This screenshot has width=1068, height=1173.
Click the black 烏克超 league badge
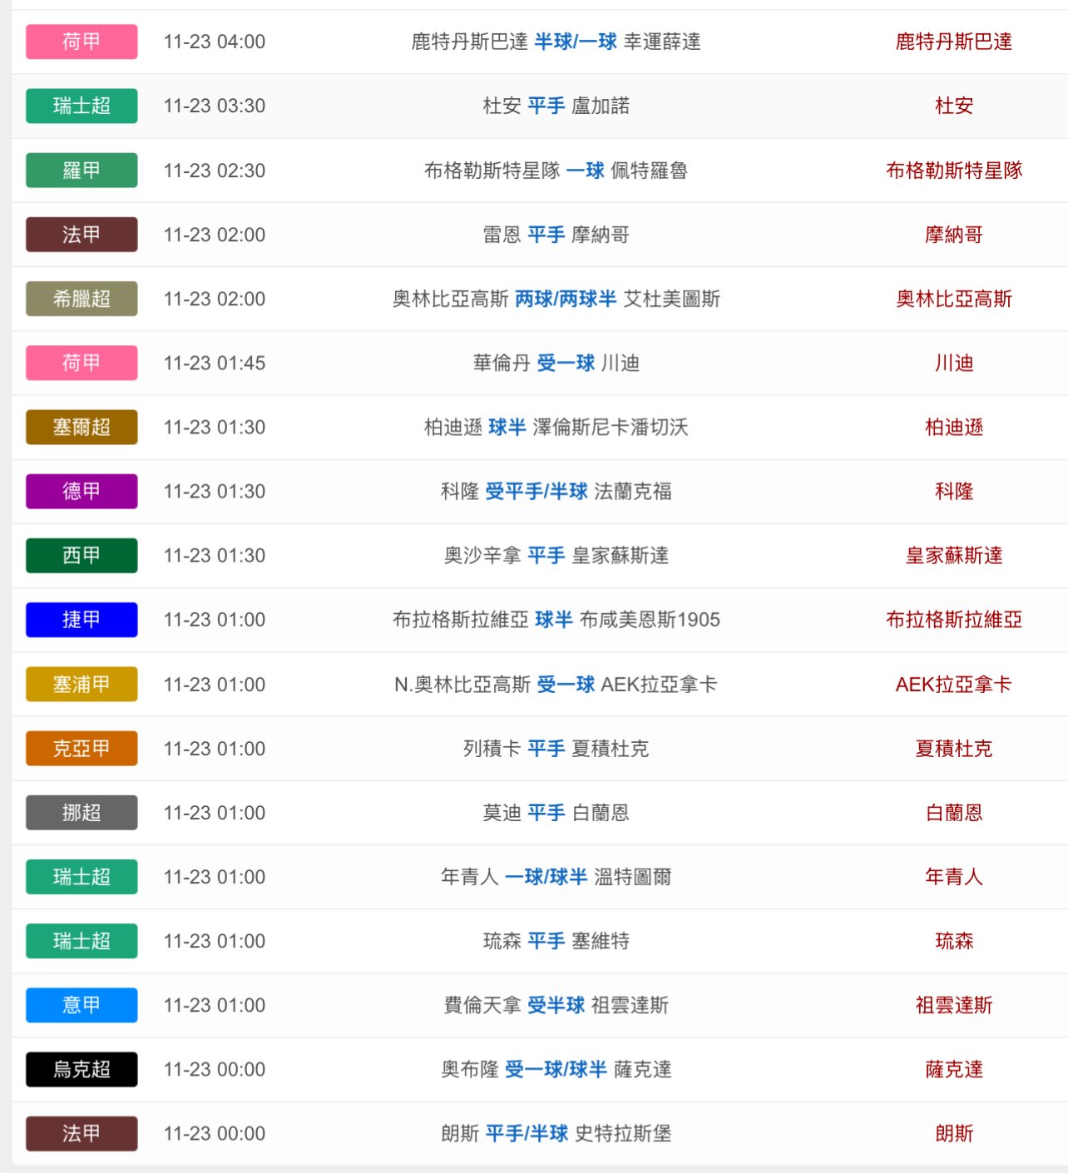coord(82,1069)
